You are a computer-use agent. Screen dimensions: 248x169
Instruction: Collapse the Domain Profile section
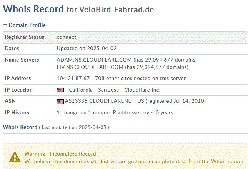[x=5, y=25]
